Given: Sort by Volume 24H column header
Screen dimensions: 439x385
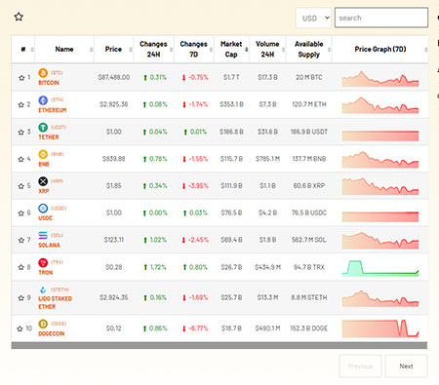Looking at the screenshot, I should click(267, 49).
